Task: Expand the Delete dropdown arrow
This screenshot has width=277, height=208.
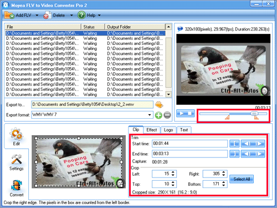Action: click(71, 15)
